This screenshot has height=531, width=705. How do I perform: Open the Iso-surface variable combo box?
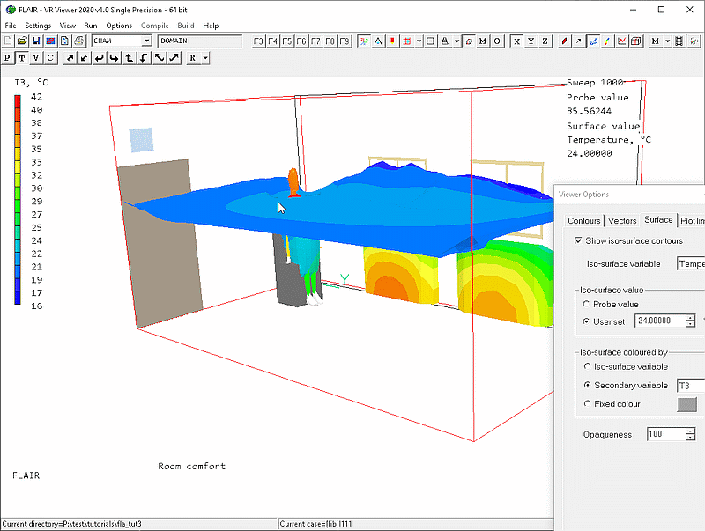pyautogui.click(x=690, y=263)
